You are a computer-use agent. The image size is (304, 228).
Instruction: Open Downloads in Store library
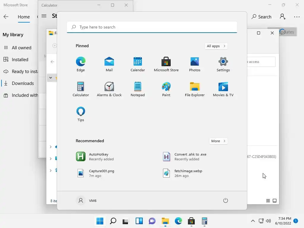pyautogui.click(x=19, y=83)
